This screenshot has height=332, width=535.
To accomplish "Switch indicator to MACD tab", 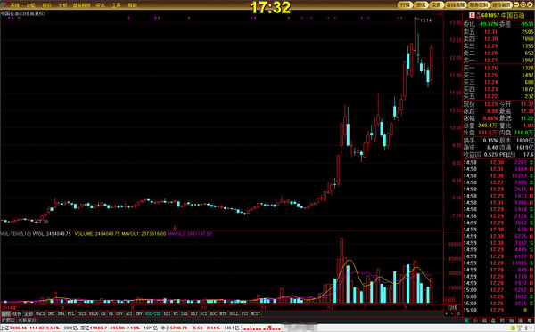I will pos(40,313).
